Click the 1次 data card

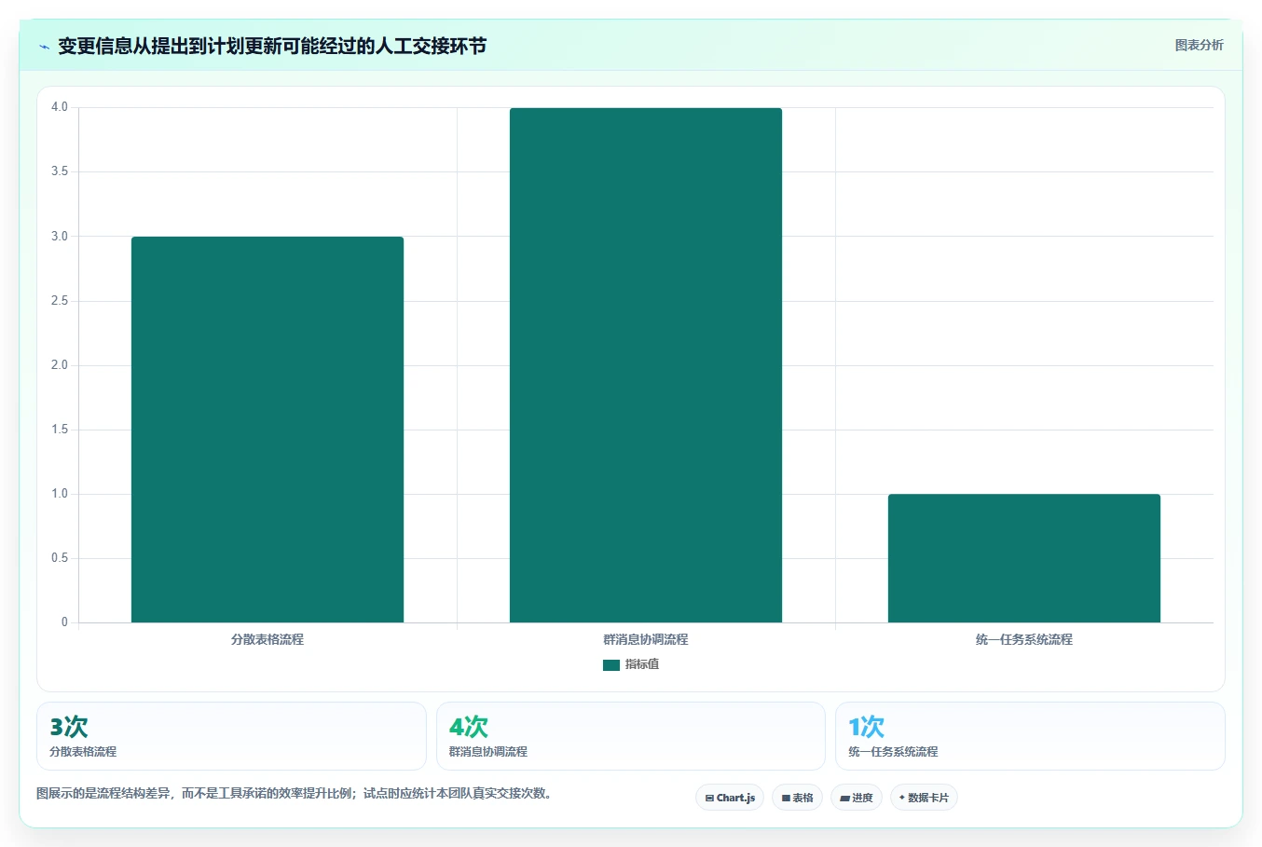pos(1030,736)
